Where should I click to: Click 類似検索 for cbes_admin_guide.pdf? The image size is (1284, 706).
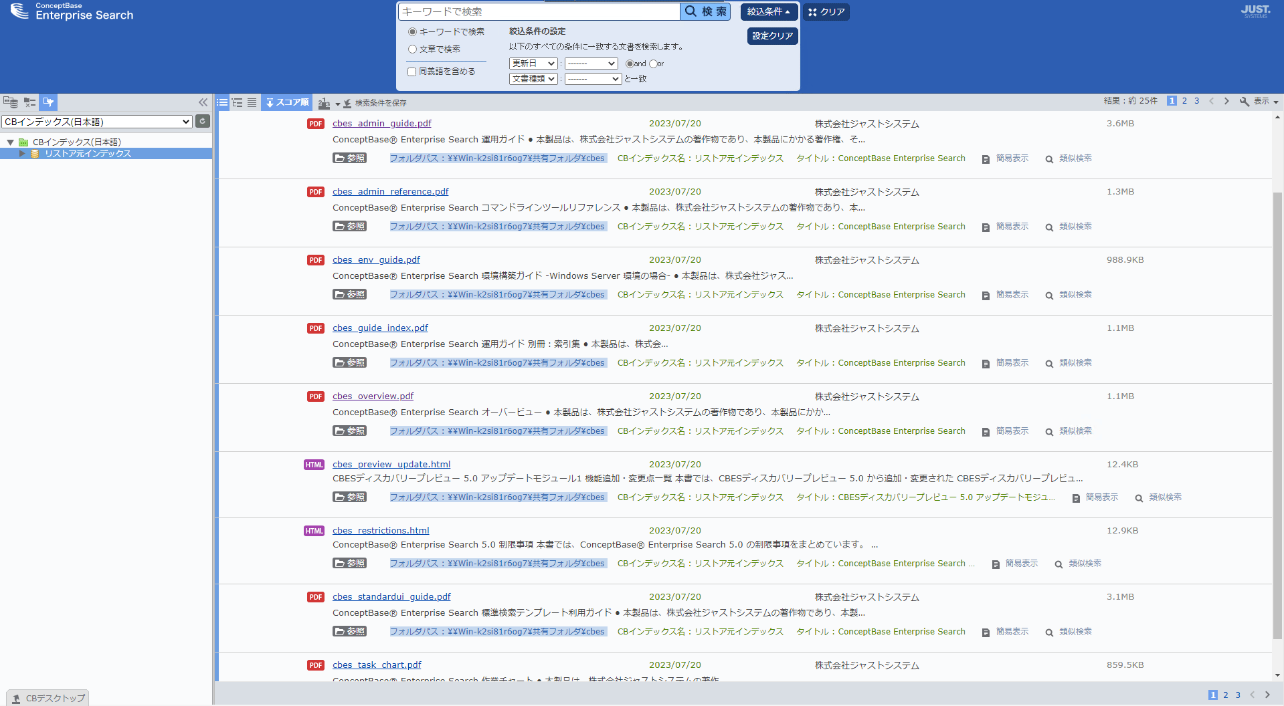coord(1069,158)
